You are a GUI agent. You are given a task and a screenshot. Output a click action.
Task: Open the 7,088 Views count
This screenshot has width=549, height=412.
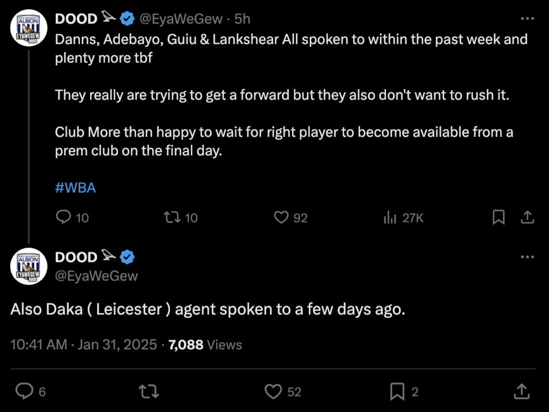205,344
